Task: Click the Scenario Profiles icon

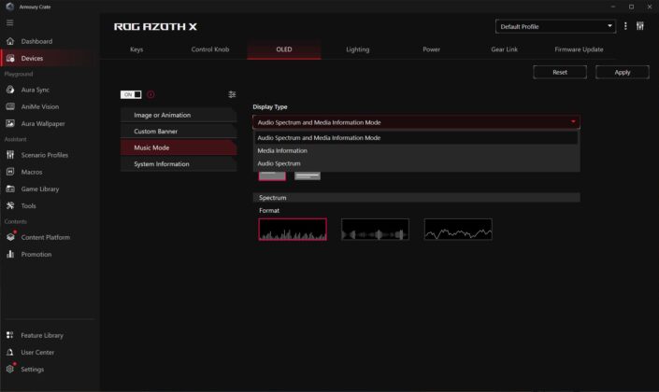Action: pos(10,155)
